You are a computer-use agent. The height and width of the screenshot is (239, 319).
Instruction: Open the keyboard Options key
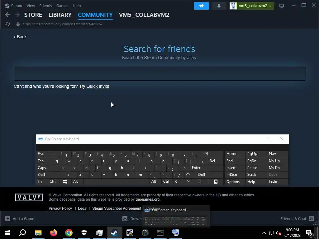pyautogui.click(x=235, y=181)
